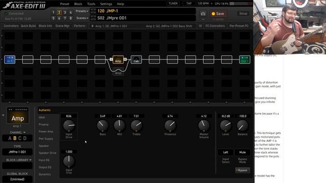326x183 pixels.
Task: Open the Perform button
Action: click(x=79, y=26)
